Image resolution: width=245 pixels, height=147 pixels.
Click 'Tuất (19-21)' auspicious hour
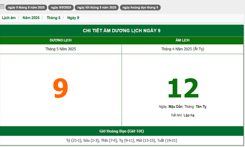point(167,140)
